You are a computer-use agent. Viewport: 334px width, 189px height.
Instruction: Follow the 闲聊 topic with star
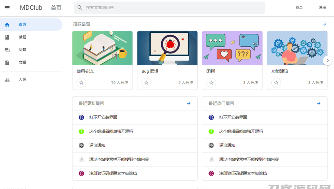click(x=211, y=82)
